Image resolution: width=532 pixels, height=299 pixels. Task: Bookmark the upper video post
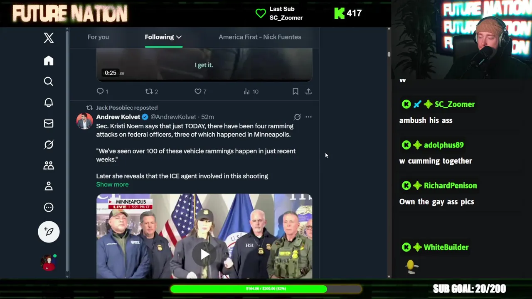[x=295, y=91]
